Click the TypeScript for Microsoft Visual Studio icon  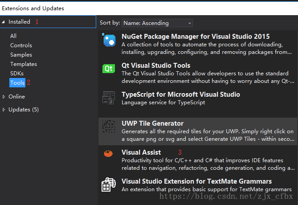109,98
